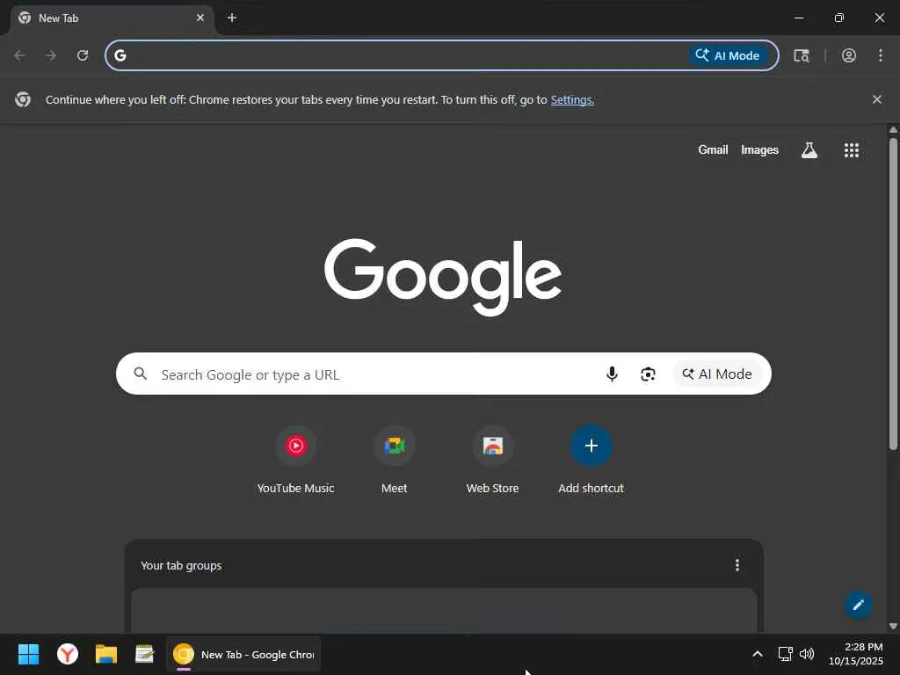The image size is (900, 675).
Task: Click the Google logo
Action: [443, 277]
